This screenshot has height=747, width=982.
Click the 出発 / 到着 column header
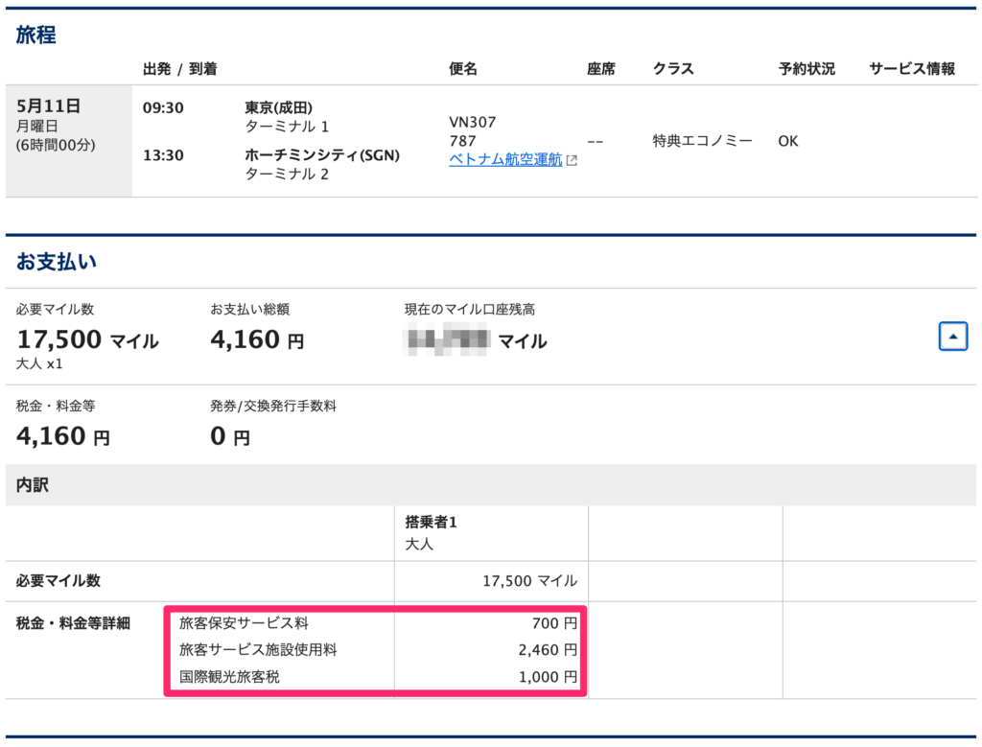pyautogui.click(x=179, y=69)
